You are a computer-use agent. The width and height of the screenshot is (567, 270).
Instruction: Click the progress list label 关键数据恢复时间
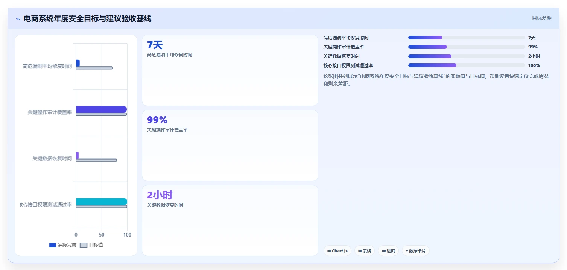341,56
